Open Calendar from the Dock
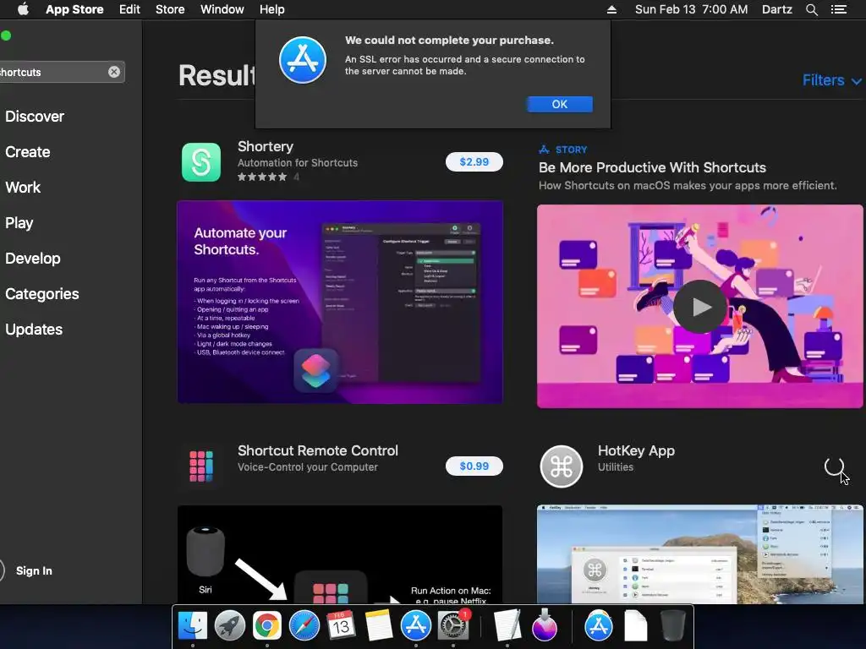 pos(341,625)
